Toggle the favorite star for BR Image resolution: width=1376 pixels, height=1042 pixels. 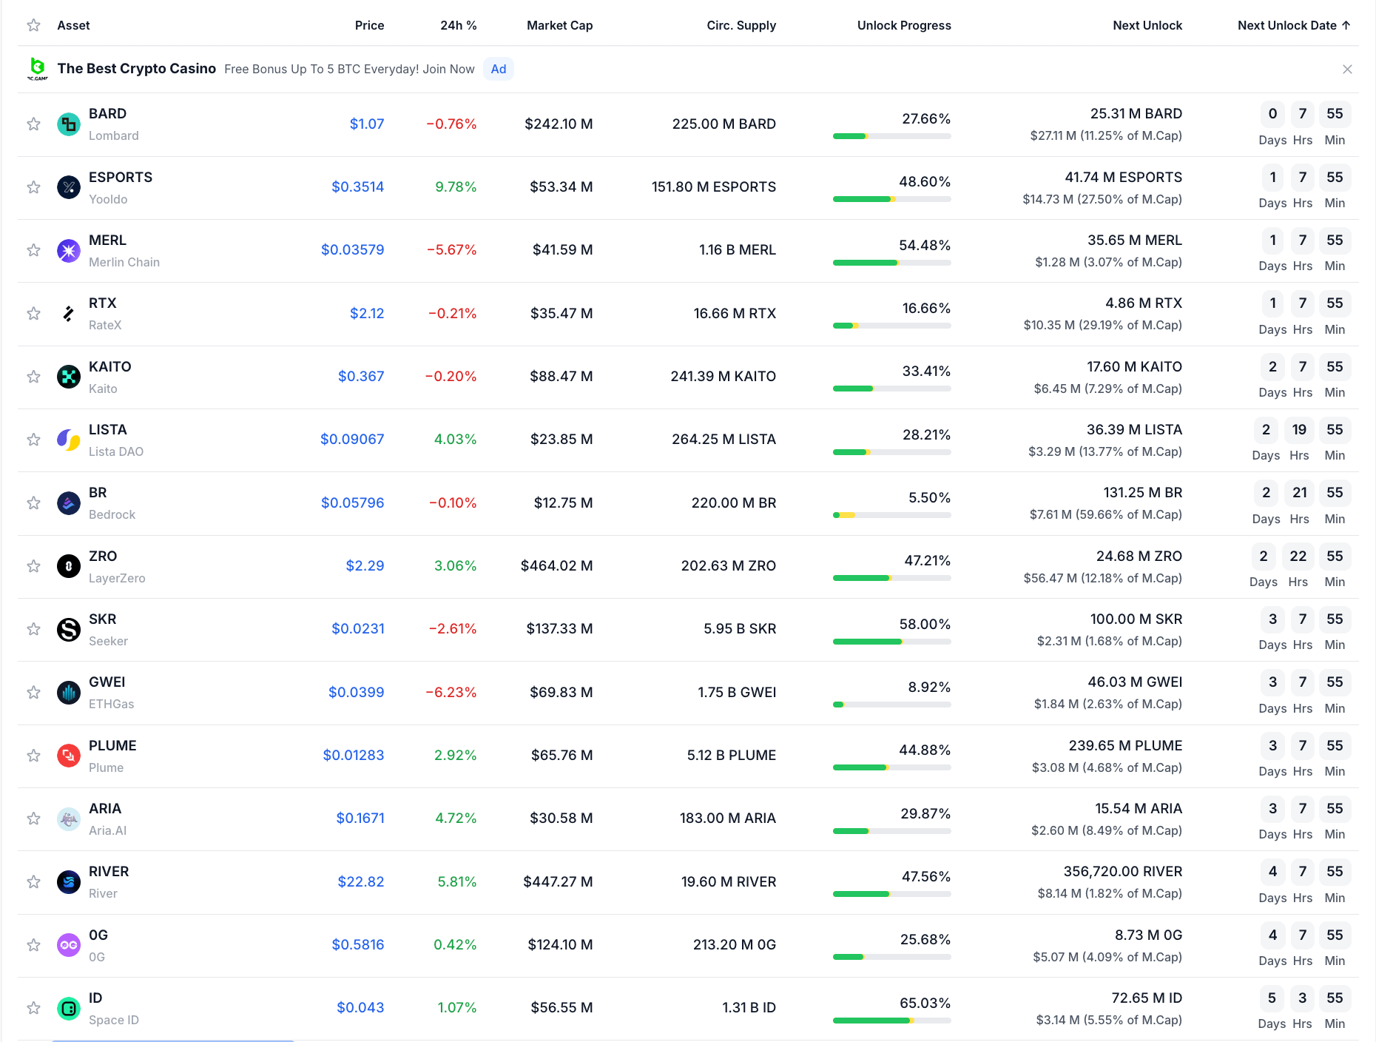(33, 503)
